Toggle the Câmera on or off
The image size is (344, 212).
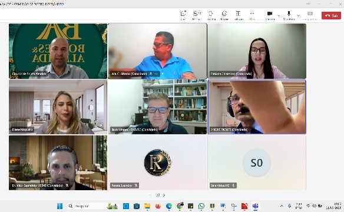[x=270, y=15]
